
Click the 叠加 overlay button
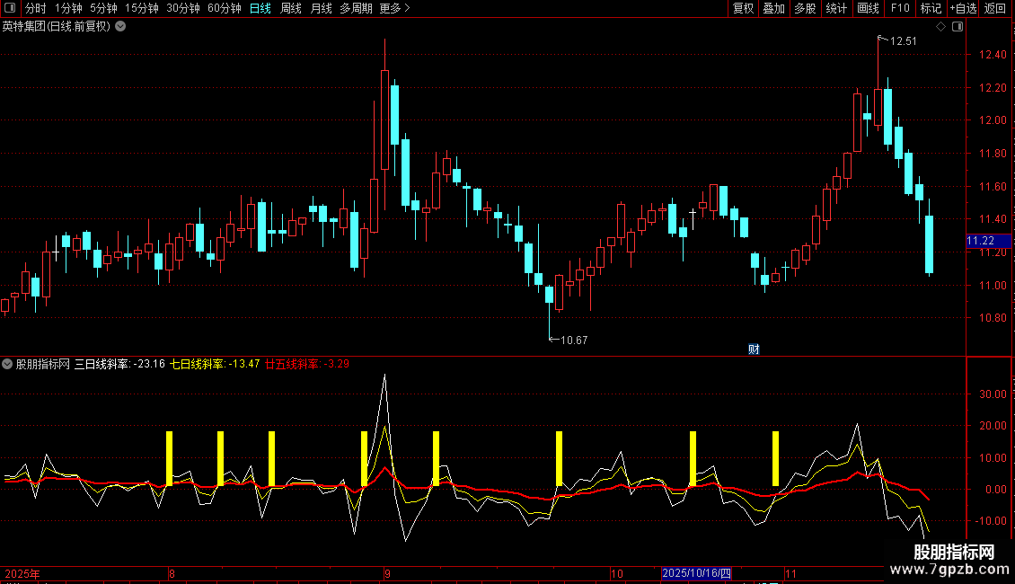pos(773,8)
